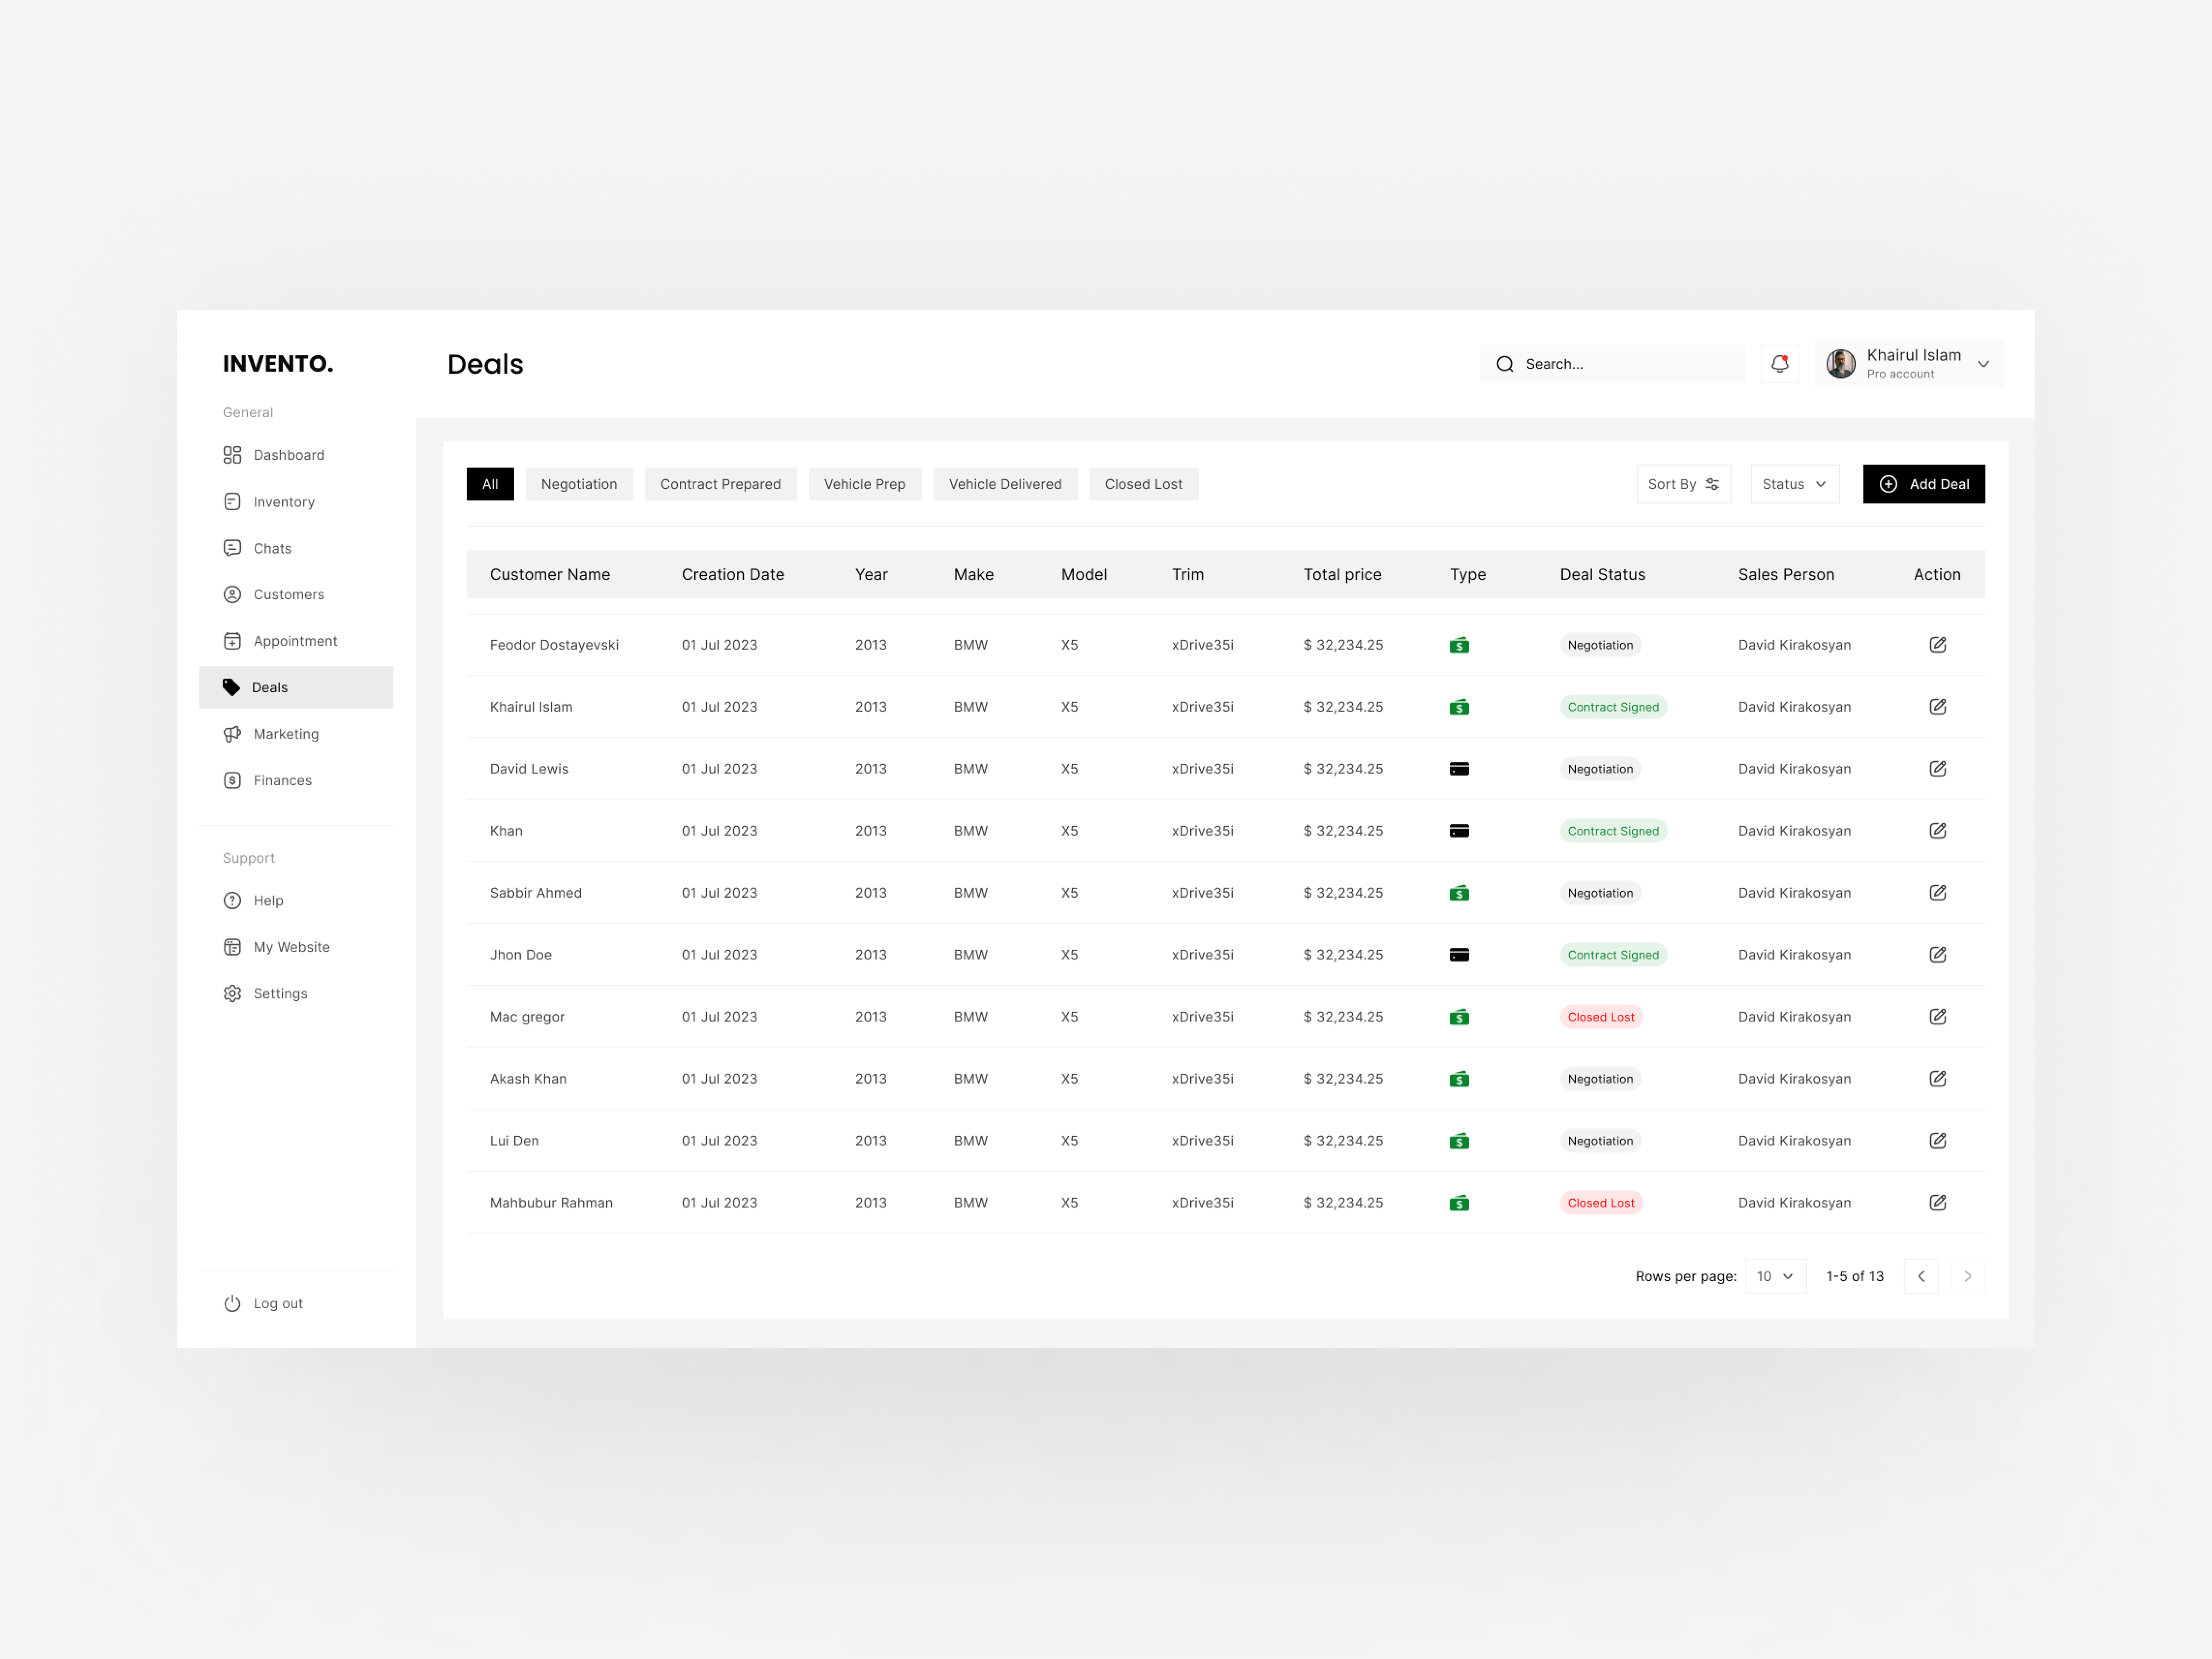Screen dimensions: 2212x1659
Task: Click the Dashboard grid icon
Action: point(232,454)
